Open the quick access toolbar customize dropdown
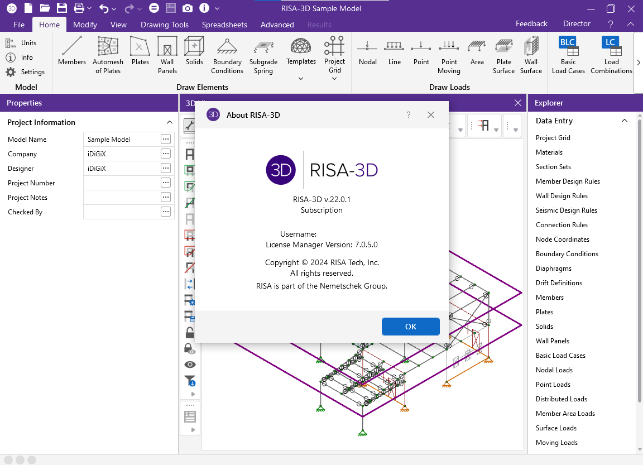Viewport: 643px width, 465px height. coord(217,8)
